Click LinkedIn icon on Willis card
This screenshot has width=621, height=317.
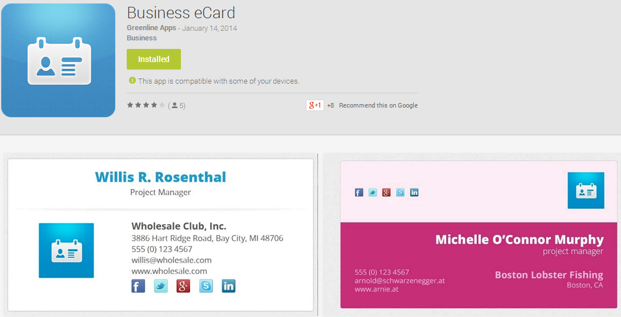coord(228,286)
